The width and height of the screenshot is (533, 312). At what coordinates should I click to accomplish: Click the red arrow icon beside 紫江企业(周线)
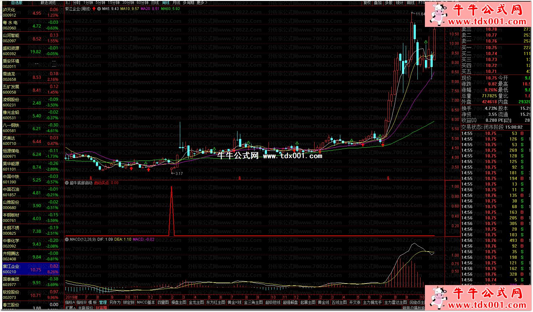(x=94, y=9)
